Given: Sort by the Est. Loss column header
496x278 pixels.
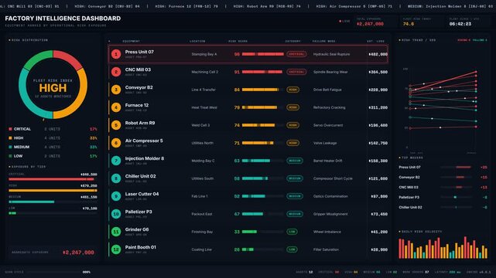Looking at the screenshot, I should click(x=376, y=42).
